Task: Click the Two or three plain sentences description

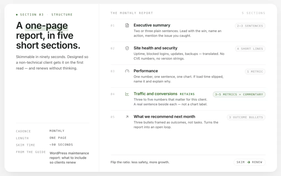Action: pos(178,33)
